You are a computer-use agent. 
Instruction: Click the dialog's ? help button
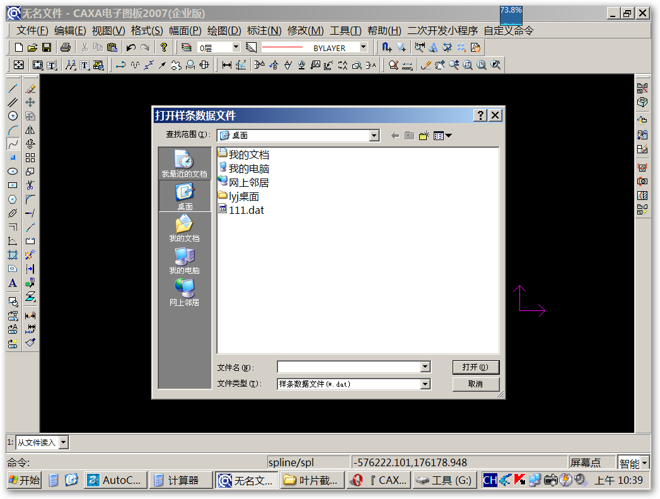480,115
